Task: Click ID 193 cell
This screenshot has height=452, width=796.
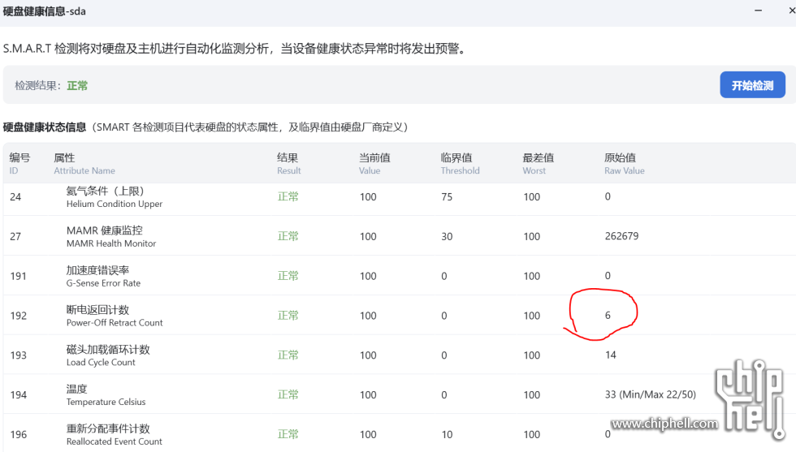Action: (x=18, y=355)
